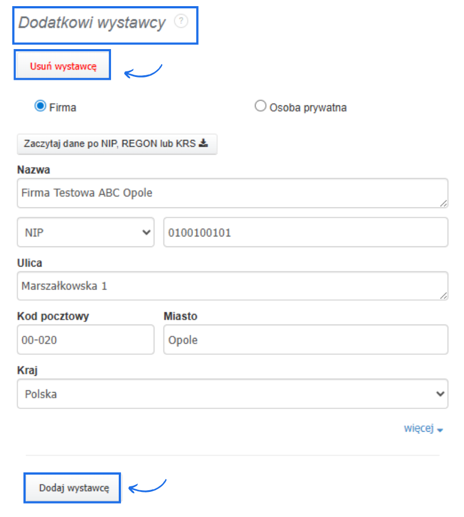Image resolution: width=464 pixels, height=517 pixels.
Task: Click the arrow caret next to więcej
Action: click(440, 431)
